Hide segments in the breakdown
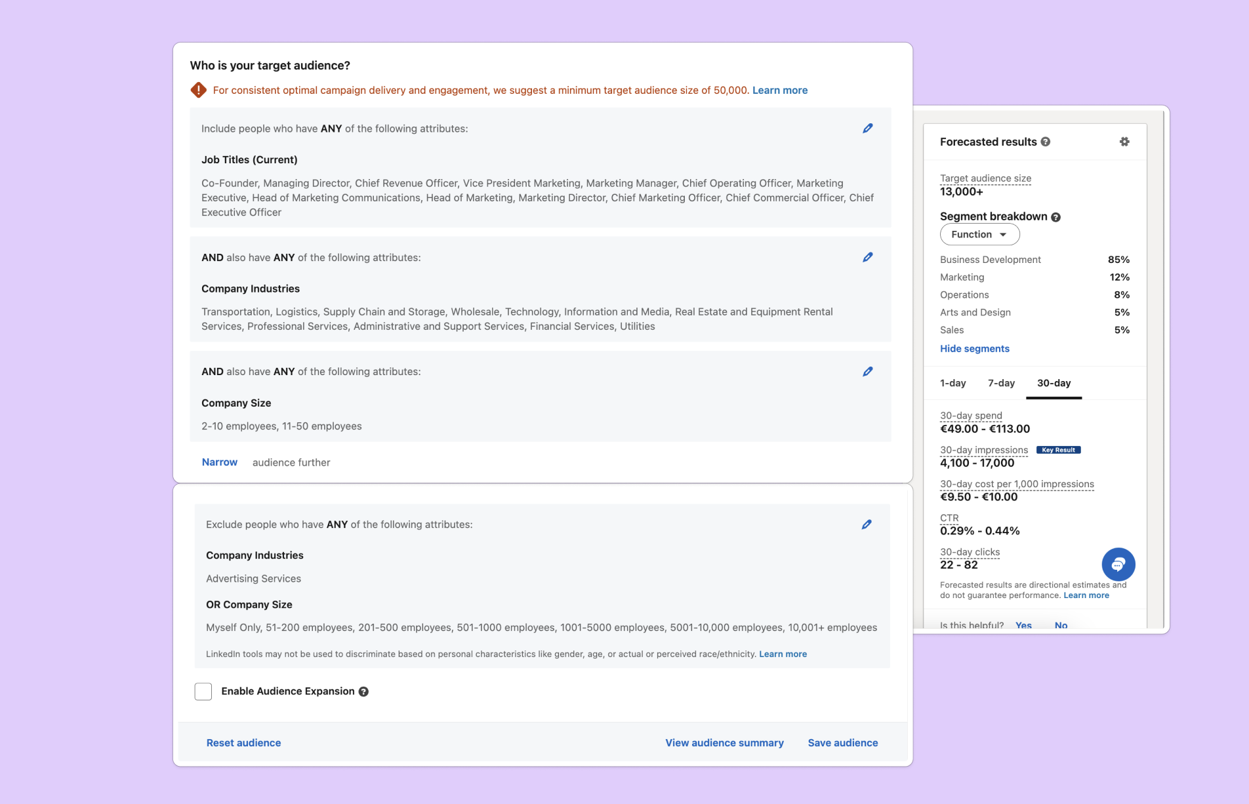Screen dimensions: 1249x804 tap(974, 349)
